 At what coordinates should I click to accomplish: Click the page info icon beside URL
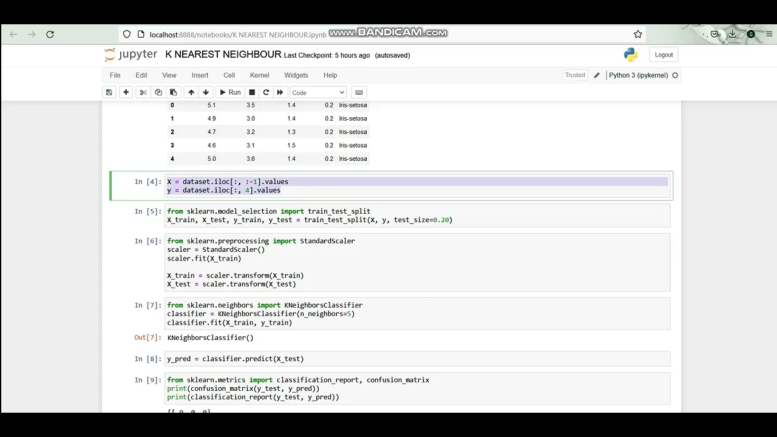tap(141, 35)
